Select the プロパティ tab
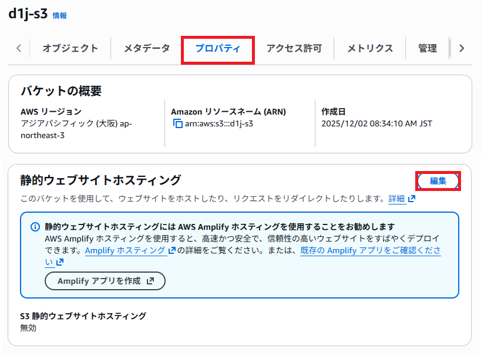 [x=218, y=49]
